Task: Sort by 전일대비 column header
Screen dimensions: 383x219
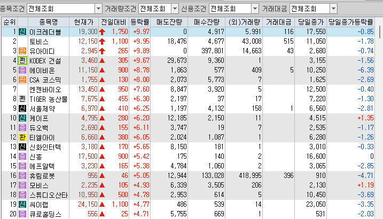Action: [114, 22]
